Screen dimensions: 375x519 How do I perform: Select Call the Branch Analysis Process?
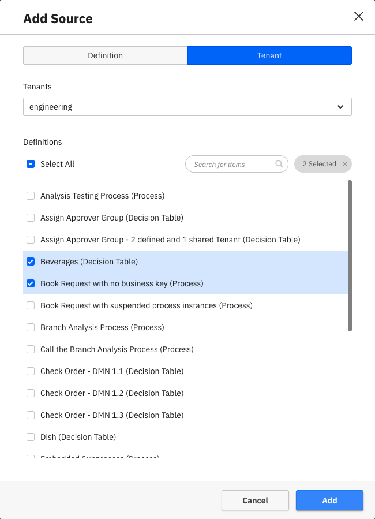tap(30, 349)
